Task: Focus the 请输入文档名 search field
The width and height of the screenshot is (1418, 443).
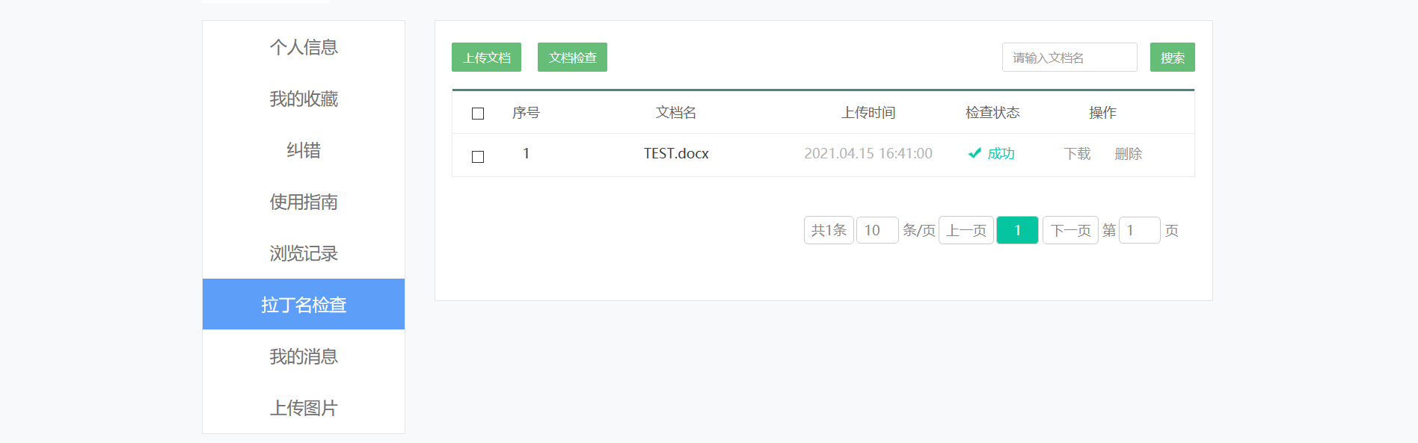Action: tap(1069, 58)
